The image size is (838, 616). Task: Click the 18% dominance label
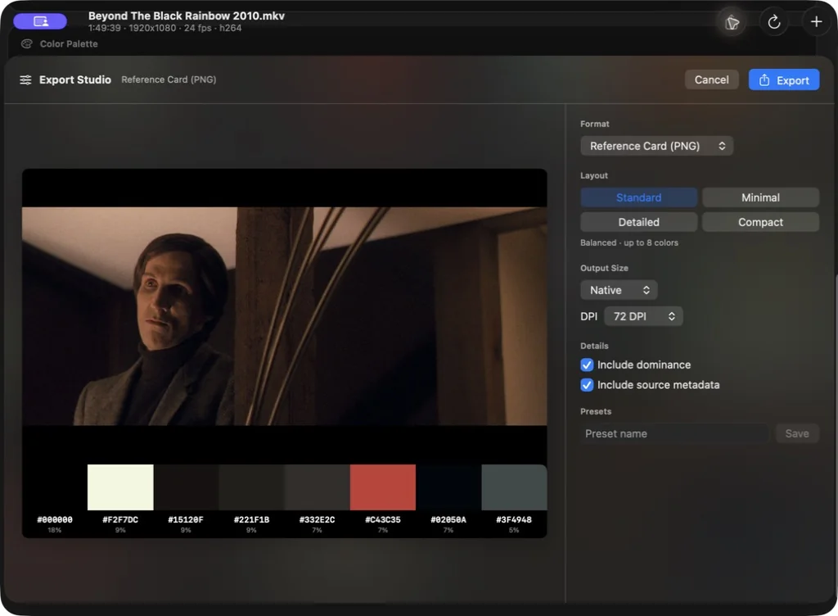[55, 531]
